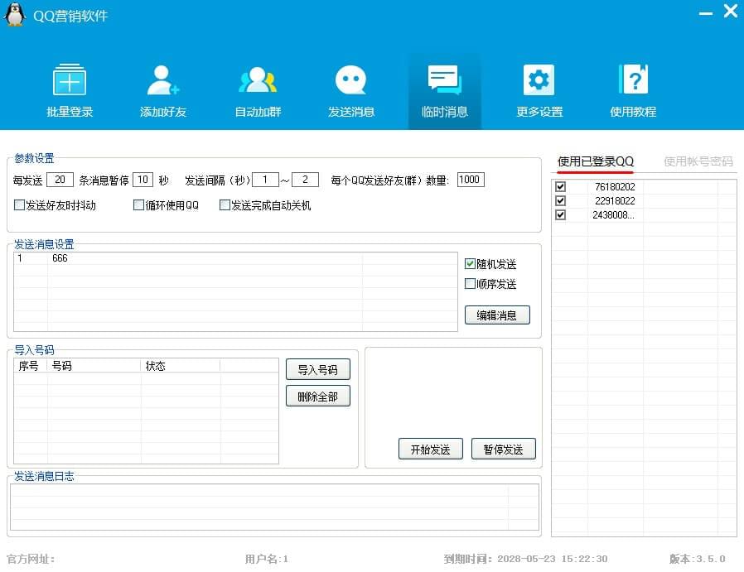The width and height of the screenshot is (744, 572).
Task: Click the 发送消息日志 log area
Action: [274, 507]
